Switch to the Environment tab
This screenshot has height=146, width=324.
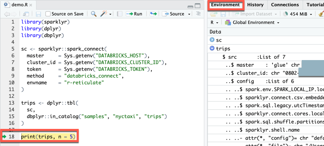(x=225, y=5)
